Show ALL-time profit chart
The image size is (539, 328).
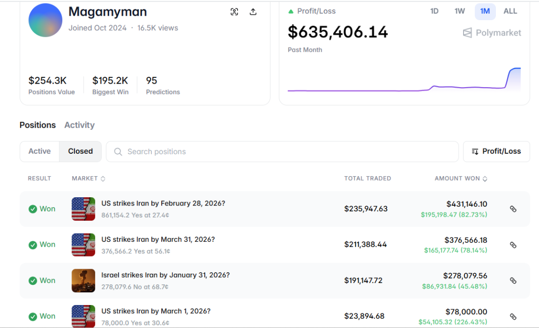tap(510, 11)
